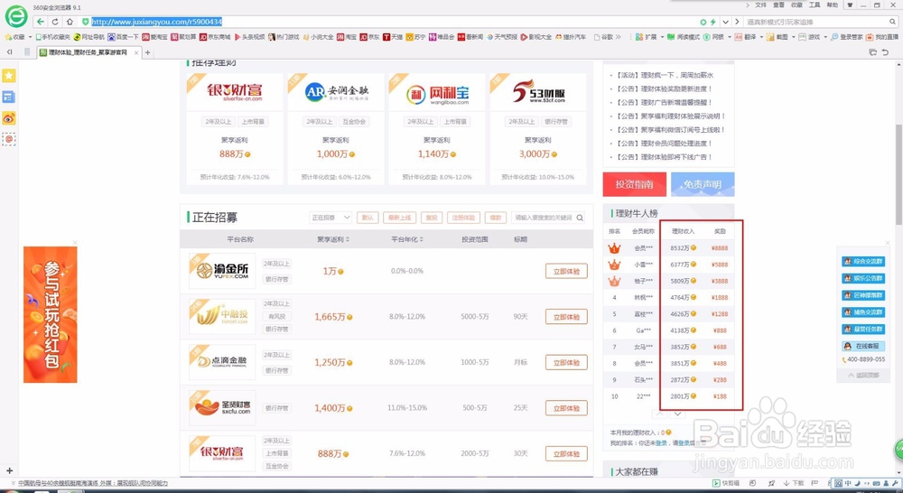903x493 pixels.
Task: Click the 参与试玩抢红包 banner
Action: tap(50, 314)
